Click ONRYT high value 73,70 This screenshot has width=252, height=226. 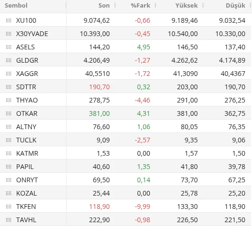pyautogui.click(x=189, y=180)
